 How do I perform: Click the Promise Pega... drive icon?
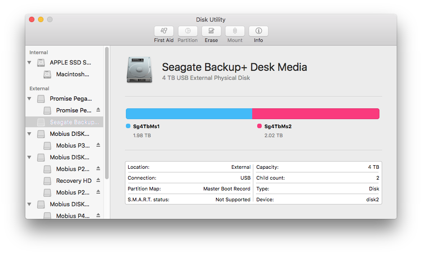pos(41,99)
